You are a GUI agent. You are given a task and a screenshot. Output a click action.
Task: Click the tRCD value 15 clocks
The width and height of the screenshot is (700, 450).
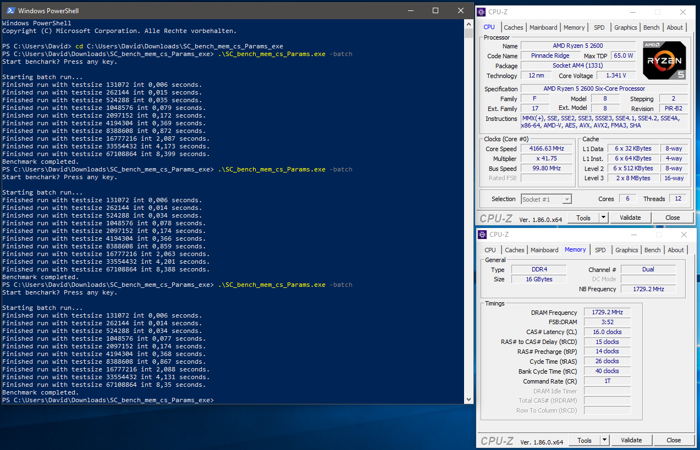point(607,342)
